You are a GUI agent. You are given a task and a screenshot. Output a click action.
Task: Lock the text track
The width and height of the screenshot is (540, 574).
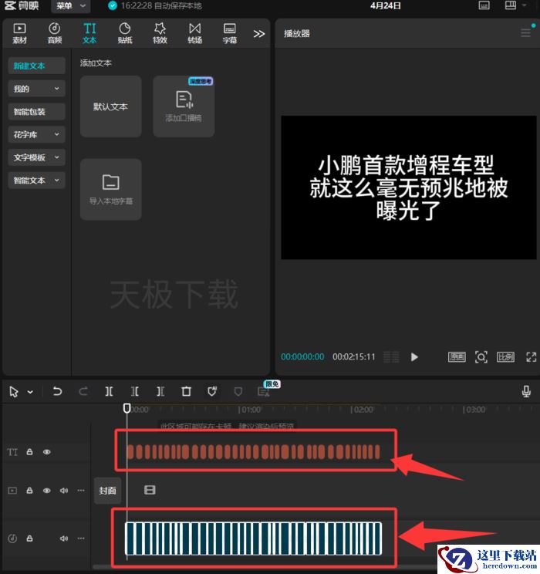coord(29,452)
